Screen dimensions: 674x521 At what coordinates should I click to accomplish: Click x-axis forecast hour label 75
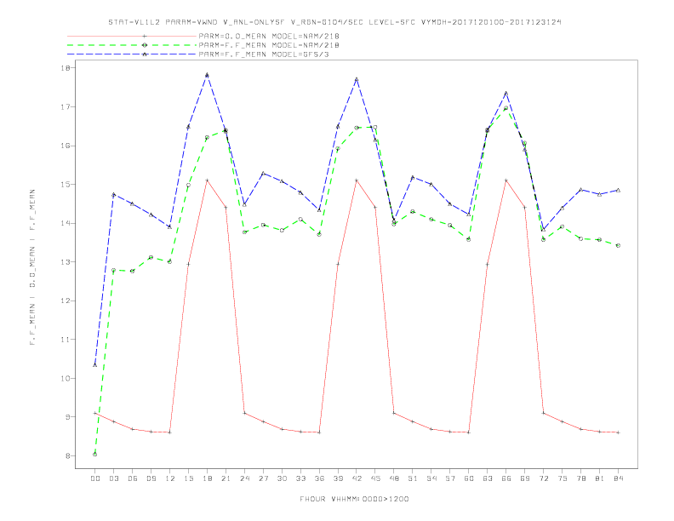tap(563, 478)
